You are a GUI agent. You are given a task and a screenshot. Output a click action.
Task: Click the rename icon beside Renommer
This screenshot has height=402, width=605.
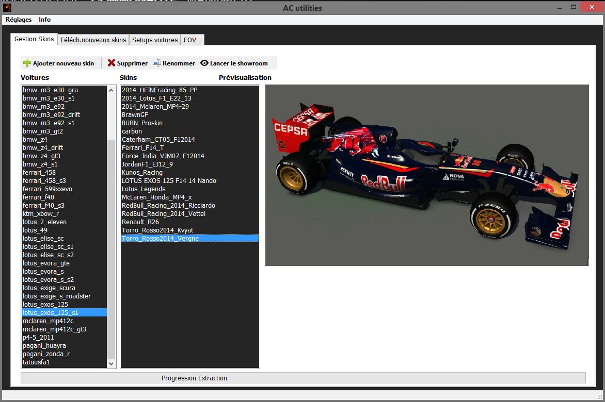[156, 63]
